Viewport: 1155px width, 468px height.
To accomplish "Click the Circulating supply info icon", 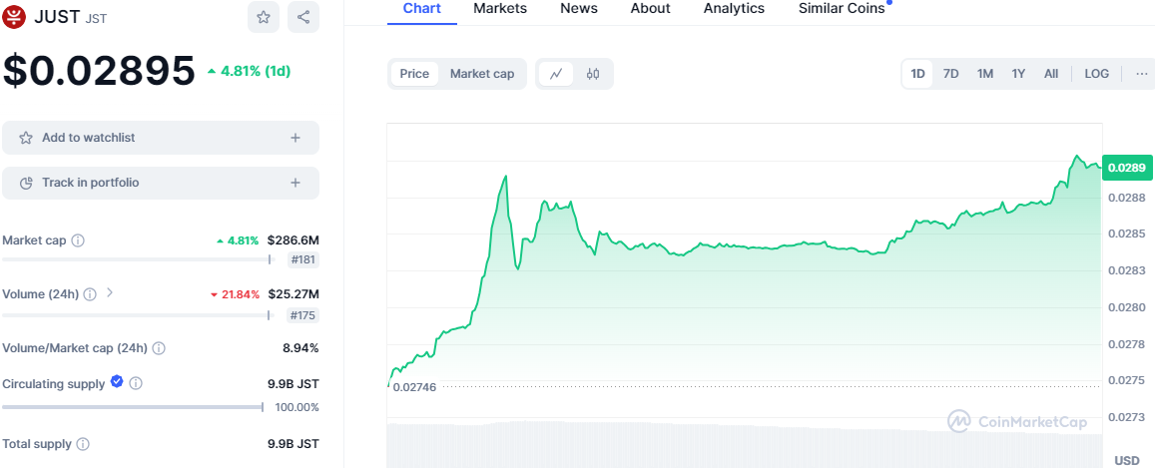I will [136, 383].
